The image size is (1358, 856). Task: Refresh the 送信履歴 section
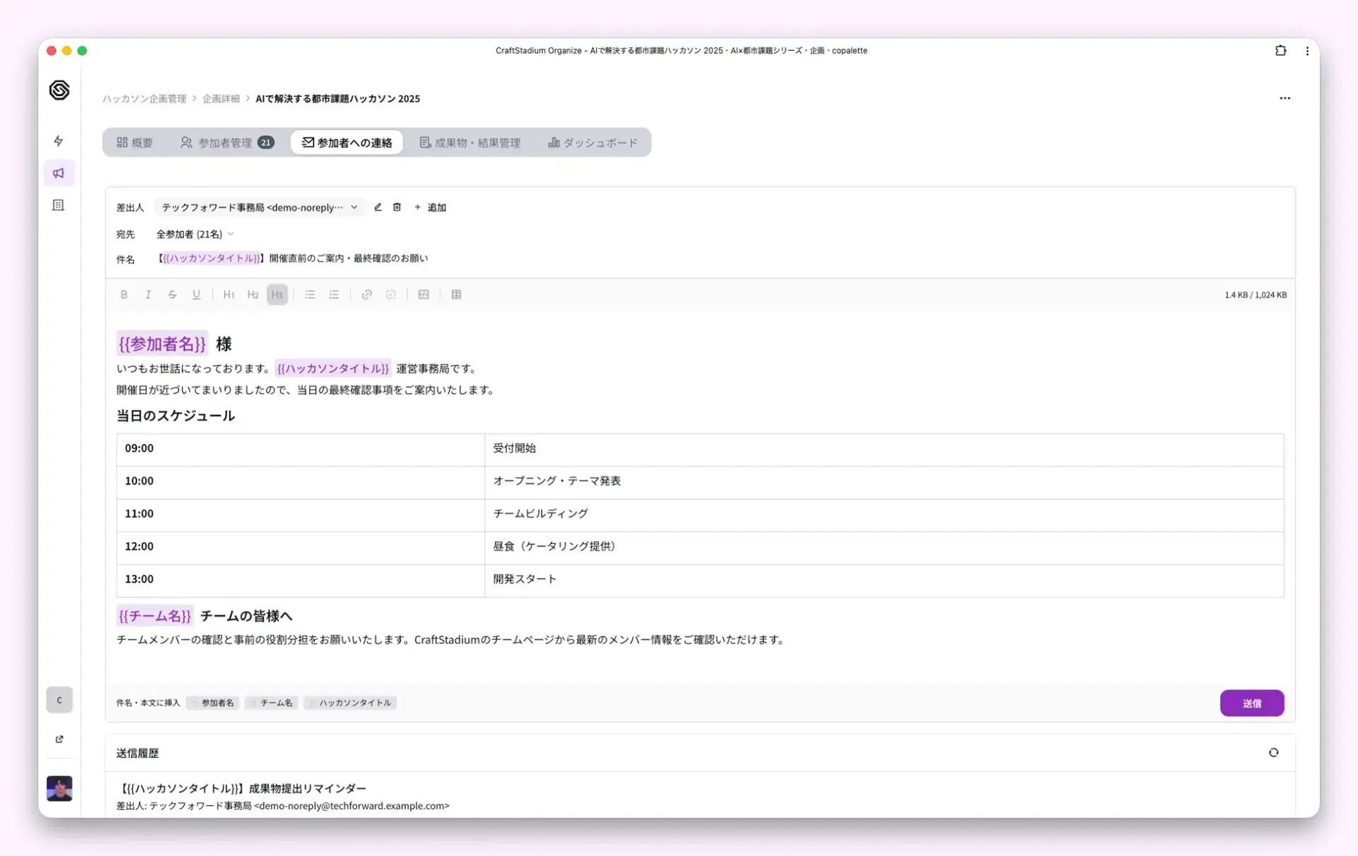click(1274, 753)
